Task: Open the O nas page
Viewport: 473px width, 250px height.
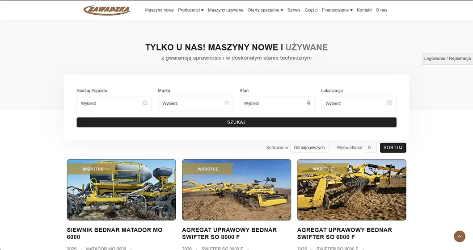Action: point(382,10)
